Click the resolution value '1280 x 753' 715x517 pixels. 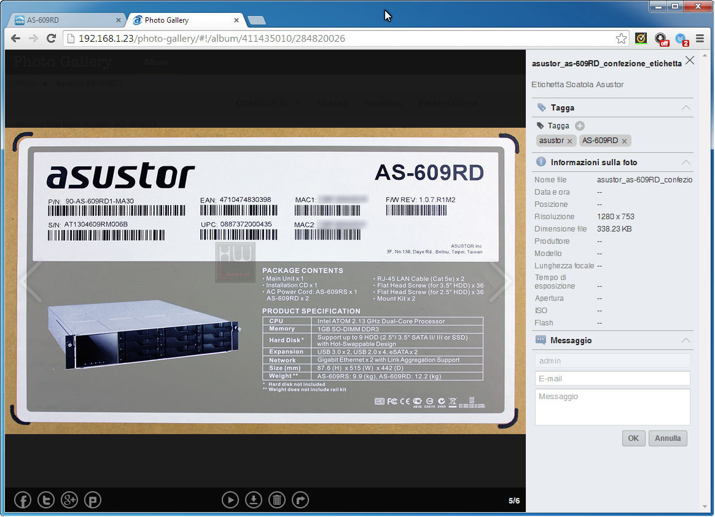pos(615,217)
